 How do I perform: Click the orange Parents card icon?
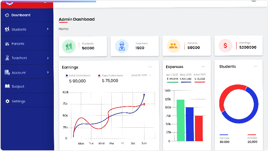coord(173,46)
